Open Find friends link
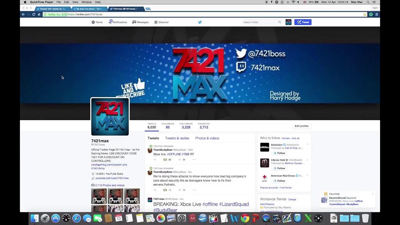Viewport: 400px width, 225px height. 286,188
